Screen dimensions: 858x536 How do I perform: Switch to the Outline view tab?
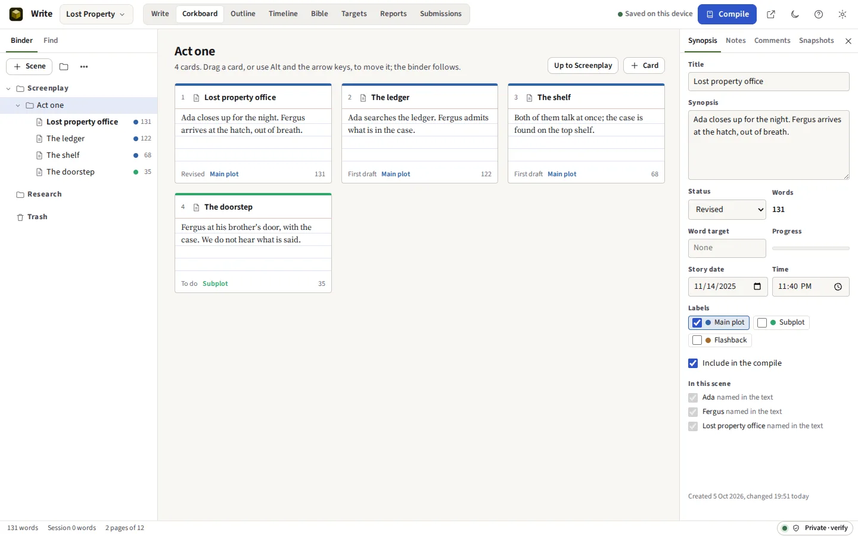click(x=243, y=14)
